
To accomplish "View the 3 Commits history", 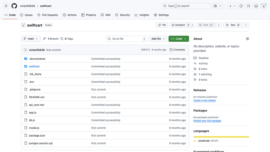I will click(x=177, y=50).
